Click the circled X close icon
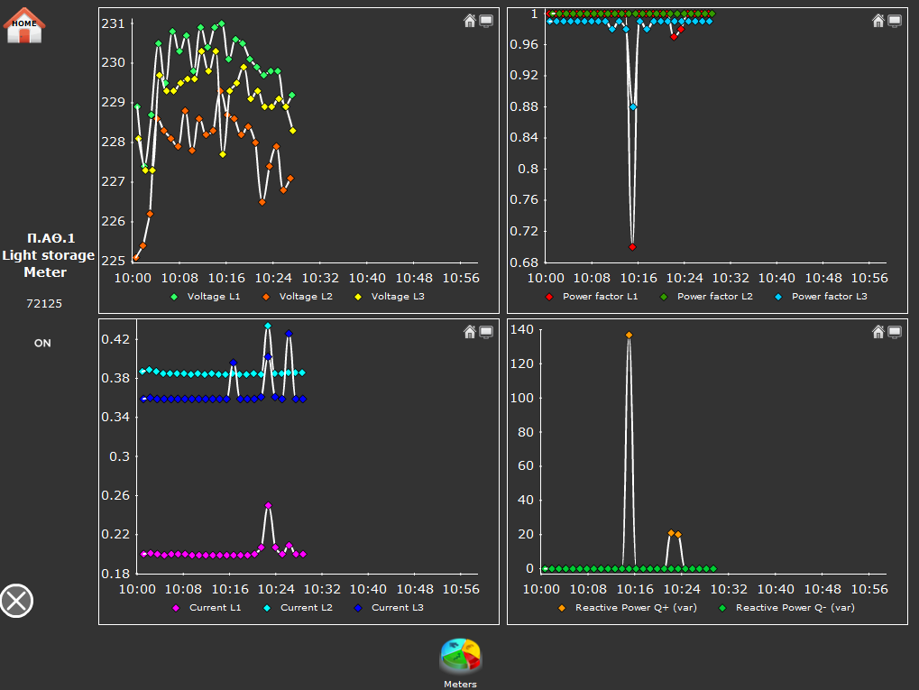 tap(16, 601)
